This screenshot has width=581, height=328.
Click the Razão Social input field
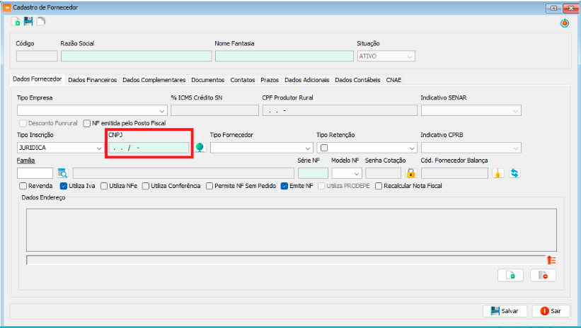click(x=137, y=57)
